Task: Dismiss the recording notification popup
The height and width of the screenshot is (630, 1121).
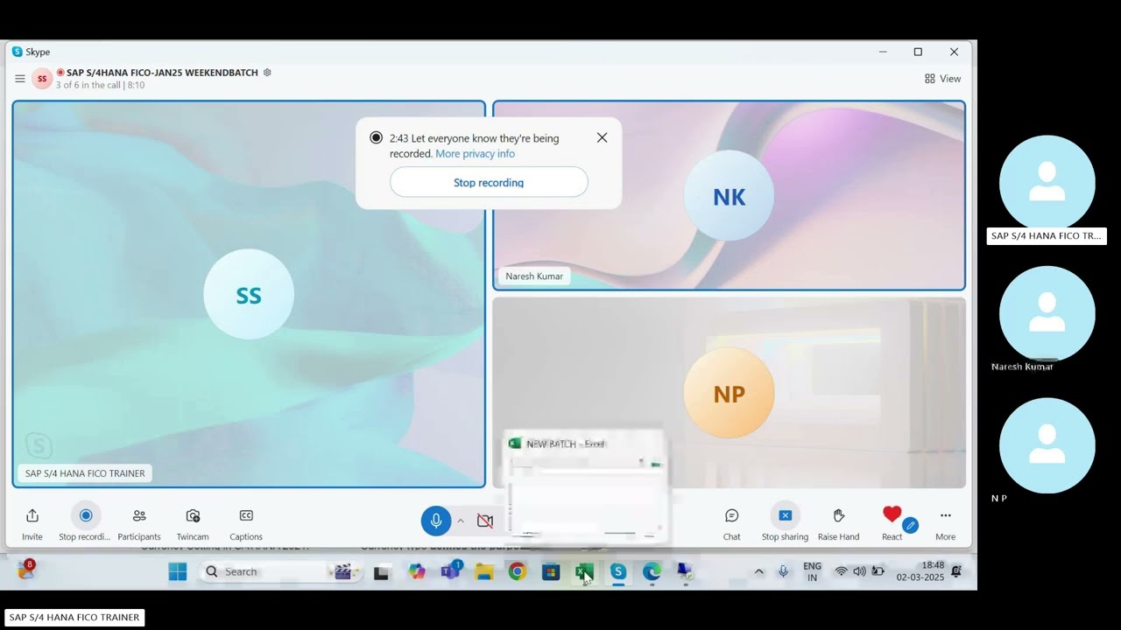Action: click(602, 137)
